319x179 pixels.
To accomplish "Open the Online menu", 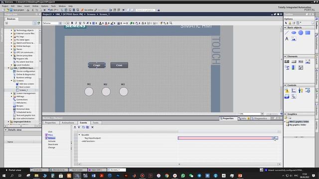I will [x=35, y=6].
